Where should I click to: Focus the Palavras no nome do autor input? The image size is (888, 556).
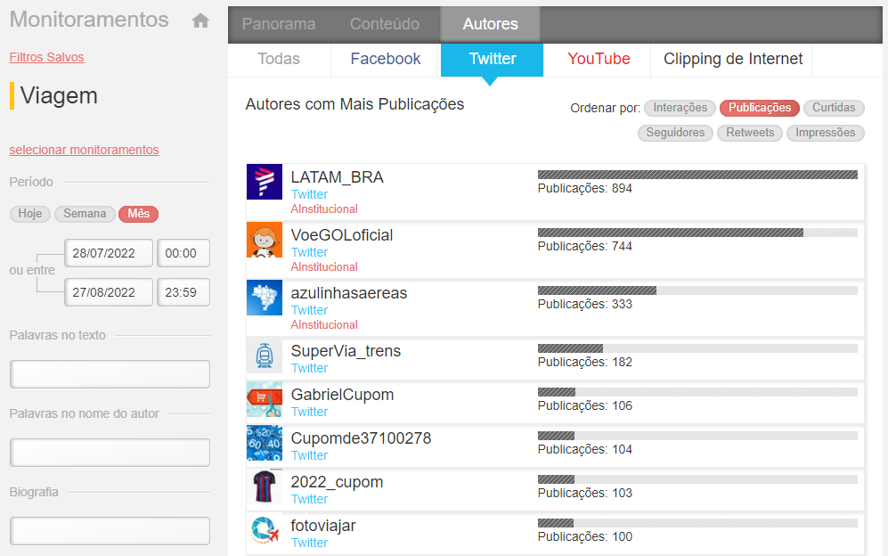[x=110, y=453]
